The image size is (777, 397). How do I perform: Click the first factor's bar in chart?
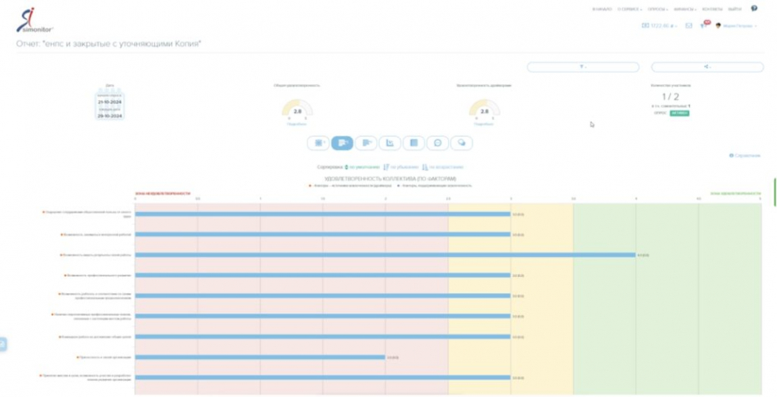(322, 214)
